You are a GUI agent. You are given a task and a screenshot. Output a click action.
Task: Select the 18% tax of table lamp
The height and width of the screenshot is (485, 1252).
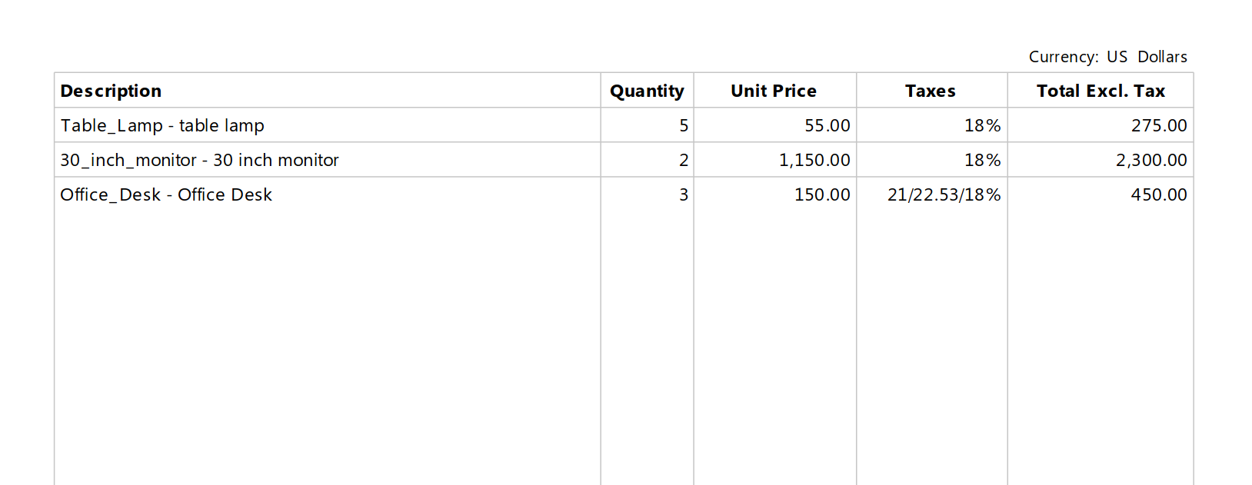pyautogui.click(x=983, y=125)
